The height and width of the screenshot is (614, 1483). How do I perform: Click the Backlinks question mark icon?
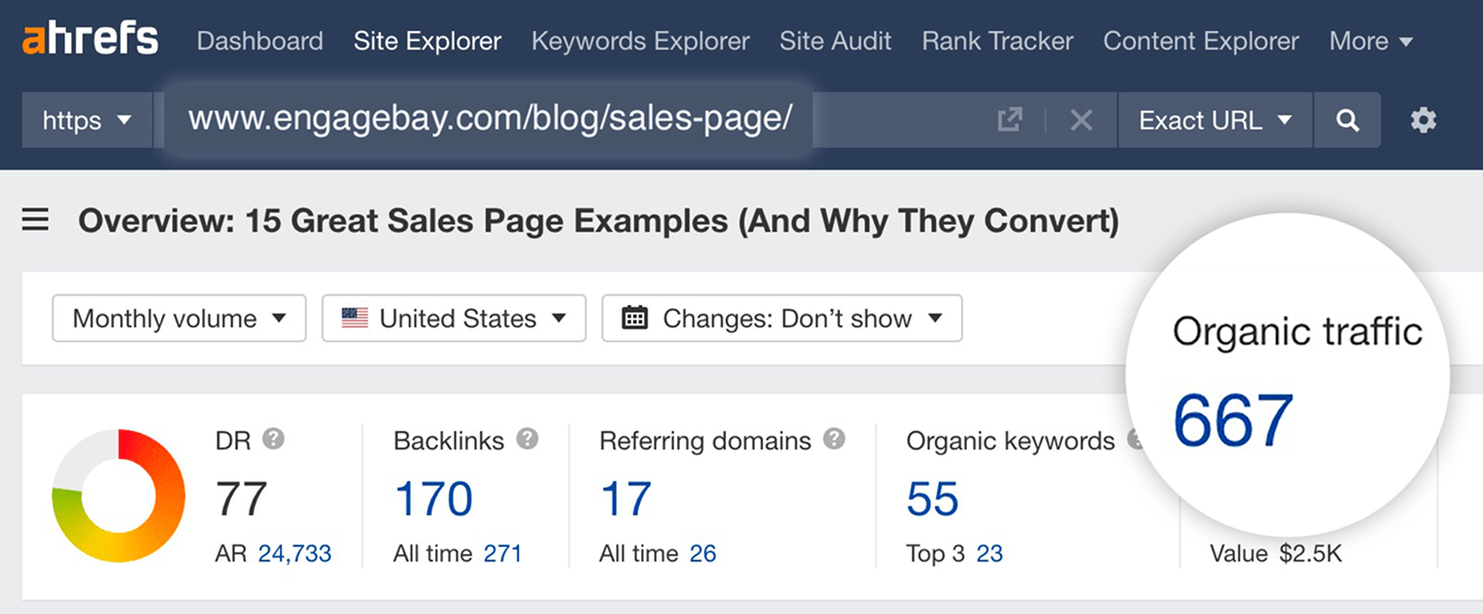pyautogui.click(x=528, y=440)
